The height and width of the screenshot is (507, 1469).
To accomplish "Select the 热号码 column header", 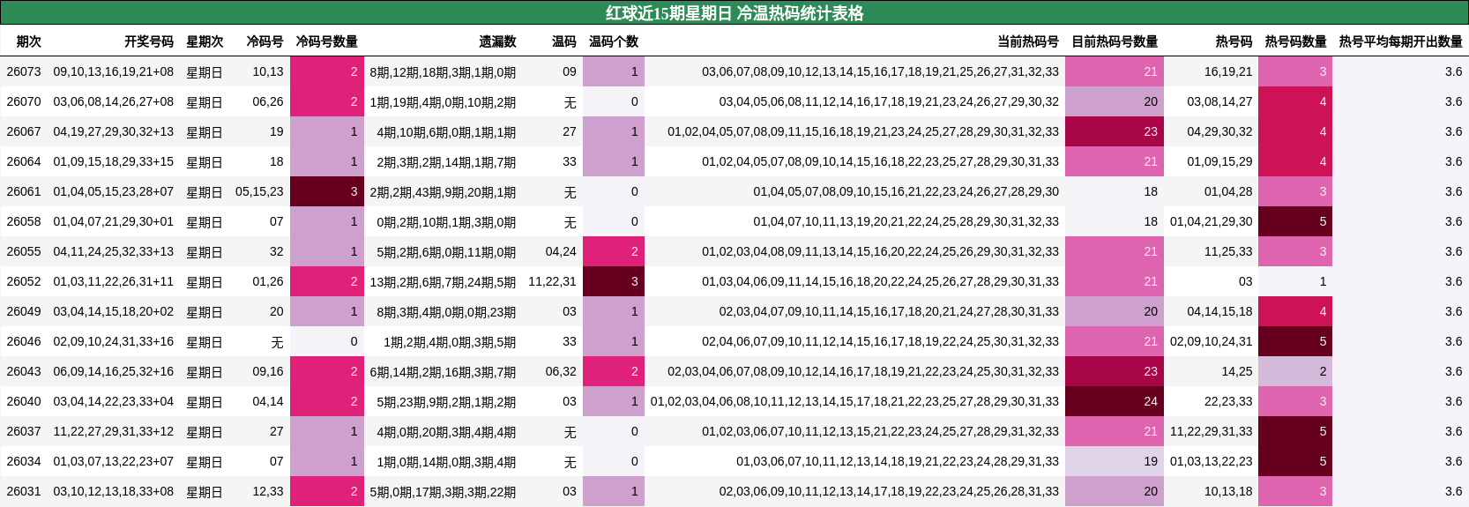I will 1234,41.
